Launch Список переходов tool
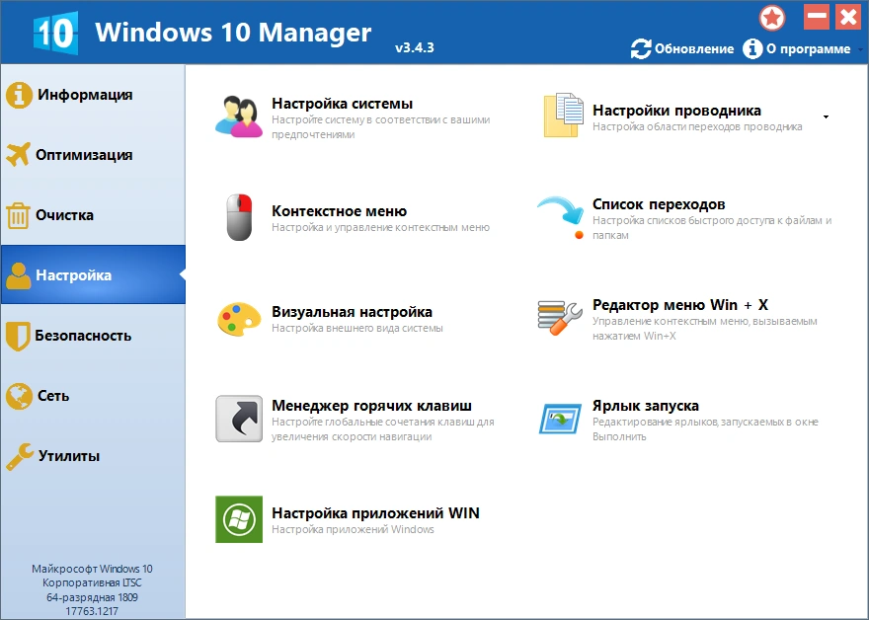Screen dimensions: 869x620 659,204
